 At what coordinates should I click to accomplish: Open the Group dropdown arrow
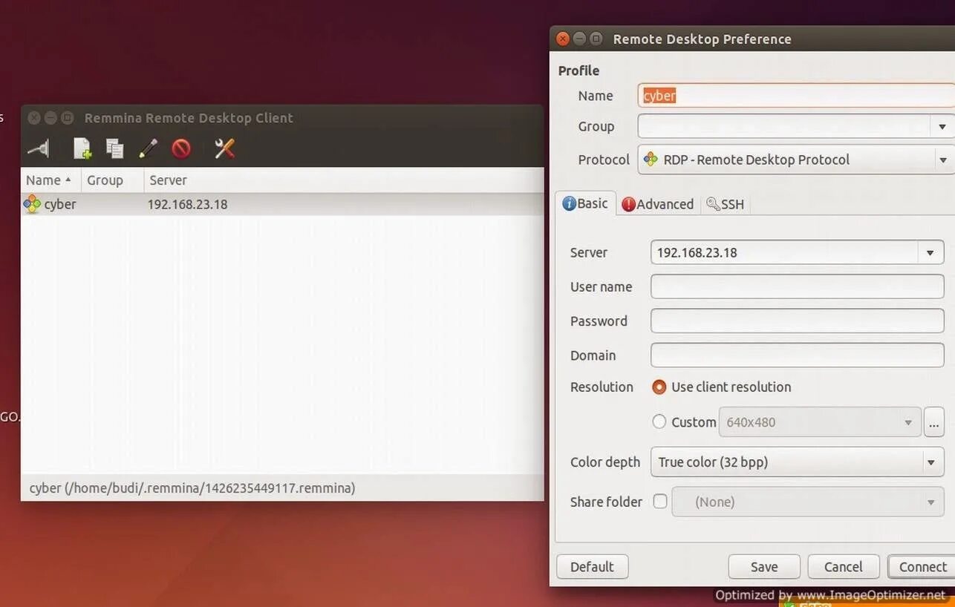click(x=942, y=126)
